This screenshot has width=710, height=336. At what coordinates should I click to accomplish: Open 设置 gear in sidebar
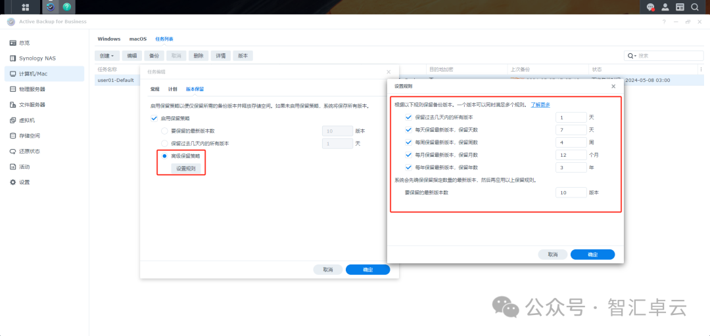pyautogui.click(x=45, y=182)
